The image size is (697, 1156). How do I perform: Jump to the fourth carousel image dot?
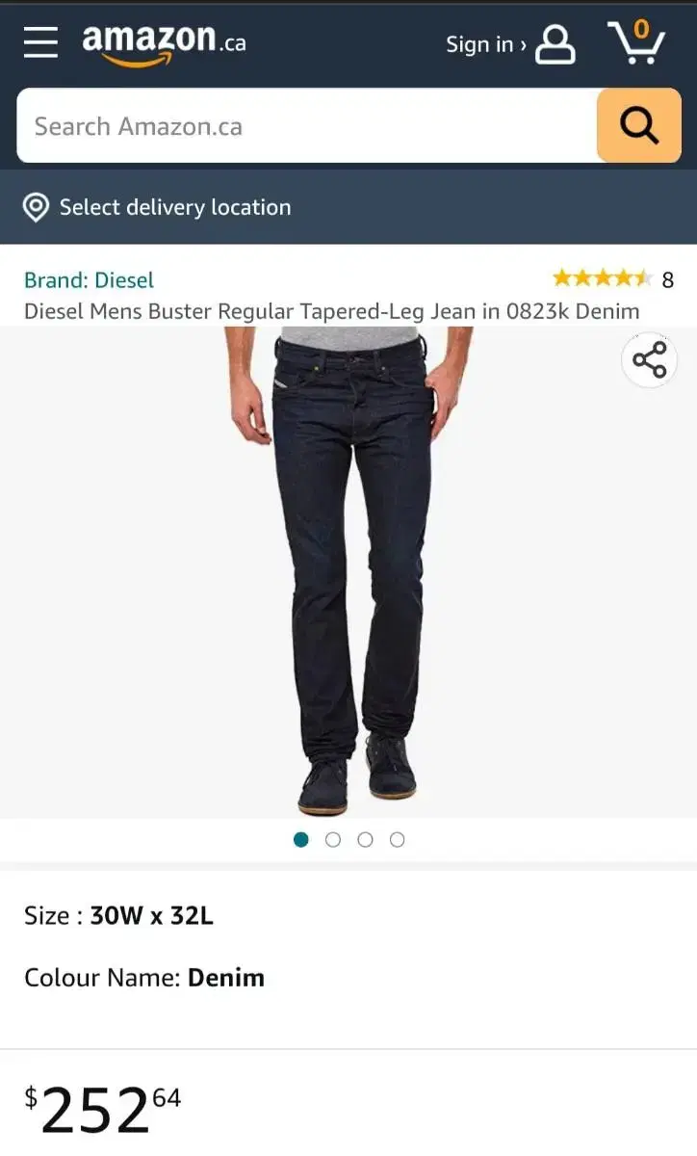tap(397, 839)
